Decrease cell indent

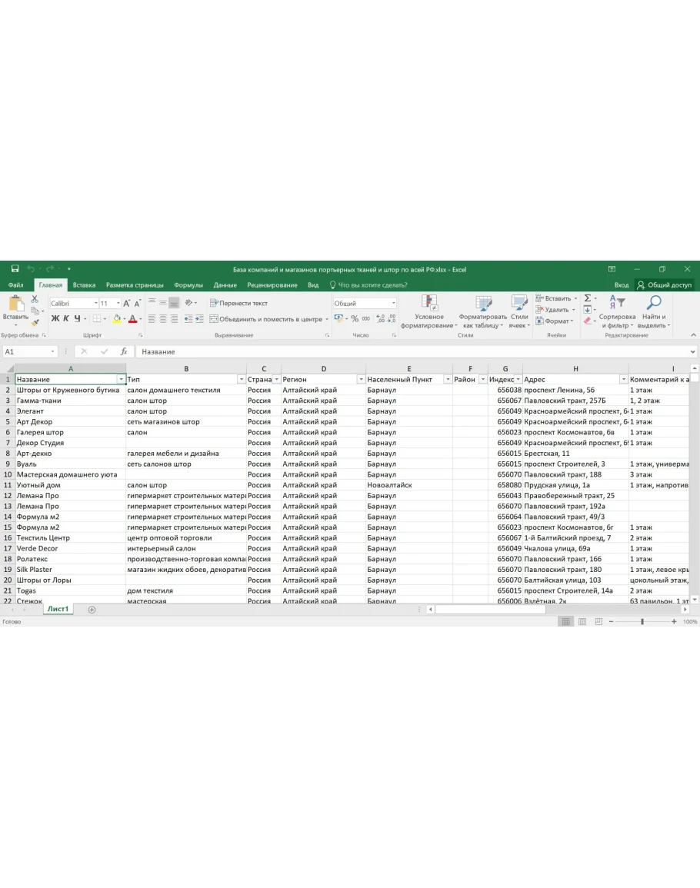188,319
